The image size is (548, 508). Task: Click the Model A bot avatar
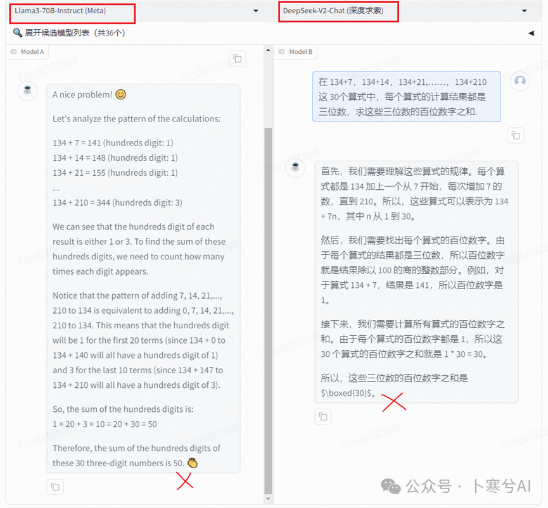(x=27, y=91)
